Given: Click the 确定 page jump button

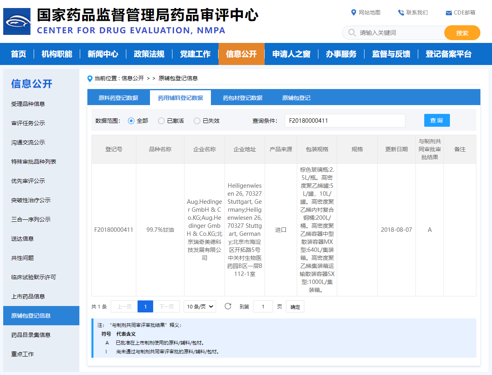Looking at the screenshot, I should [x=295, y=307].
